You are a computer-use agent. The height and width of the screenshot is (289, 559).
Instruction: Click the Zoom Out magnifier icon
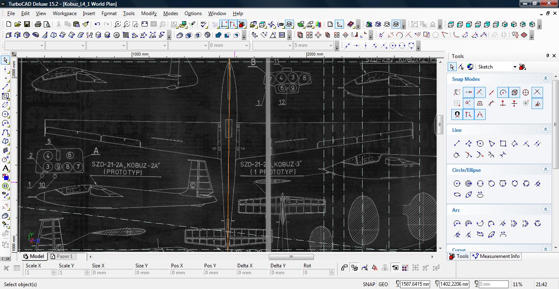[126, 24]
